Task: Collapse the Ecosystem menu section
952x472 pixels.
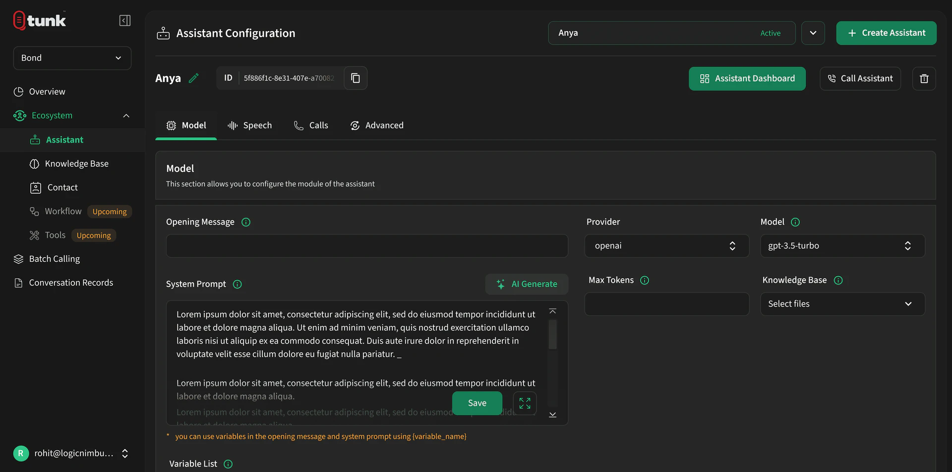Action: pos(126,116)
